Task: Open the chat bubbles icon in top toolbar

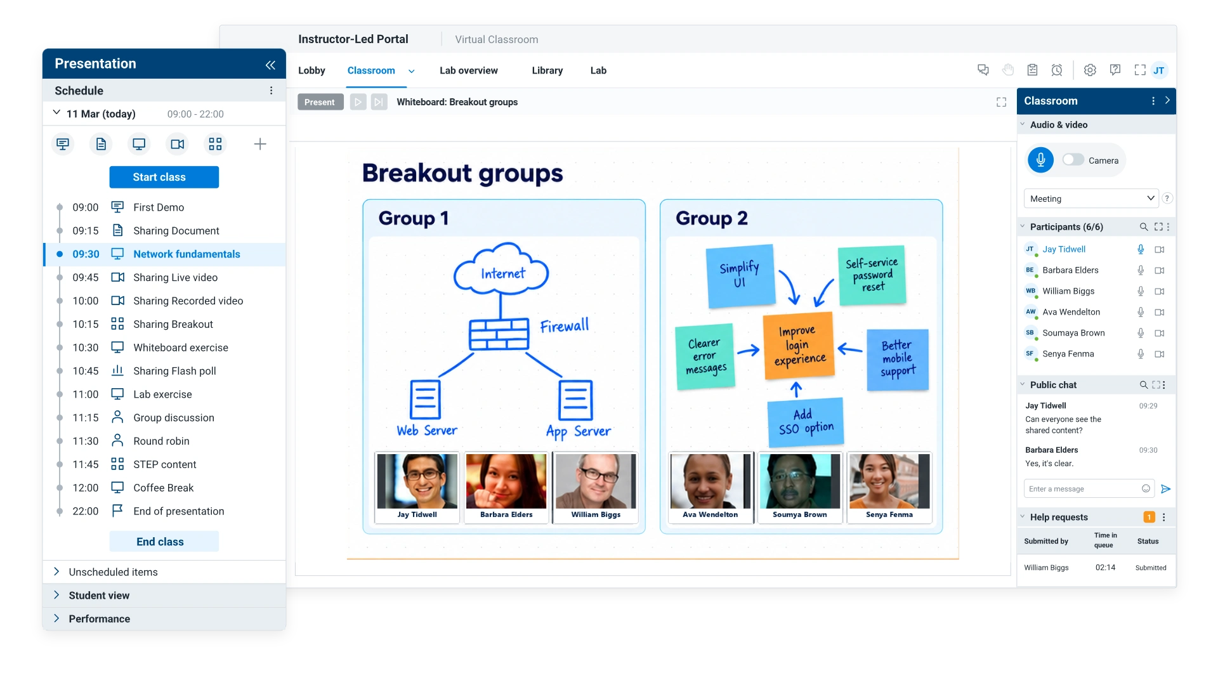Action: click(983, 70)
